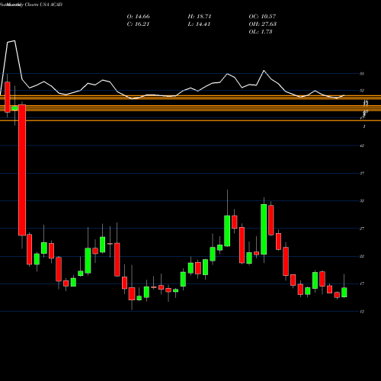Click the 42 price axis label
The height and width of the screenshot is (381, 381).
click(362, 146)
